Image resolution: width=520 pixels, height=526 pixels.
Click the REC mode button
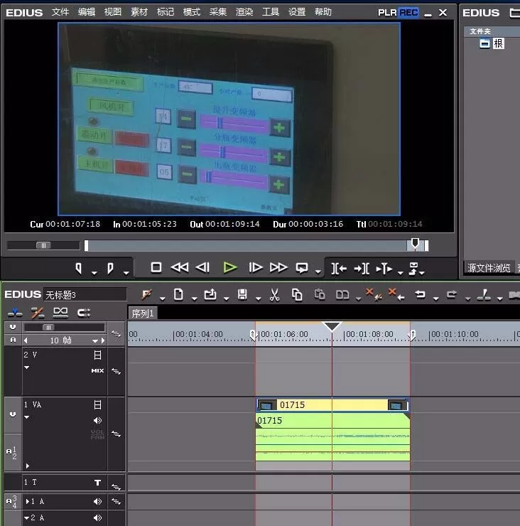[408, 12]
